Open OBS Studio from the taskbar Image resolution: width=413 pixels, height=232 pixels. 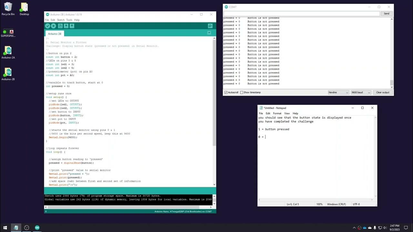27,227
